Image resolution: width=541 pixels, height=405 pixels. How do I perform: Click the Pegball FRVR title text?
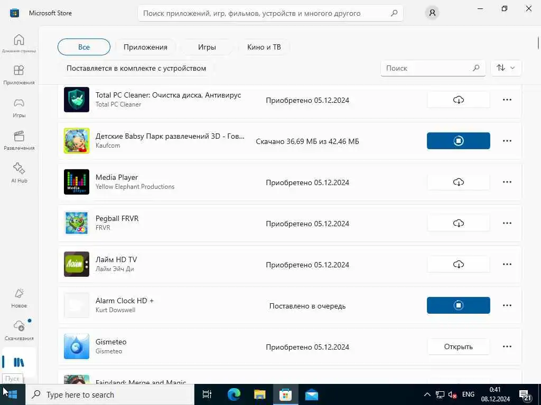pyautogui.click(x=117, y=218)
